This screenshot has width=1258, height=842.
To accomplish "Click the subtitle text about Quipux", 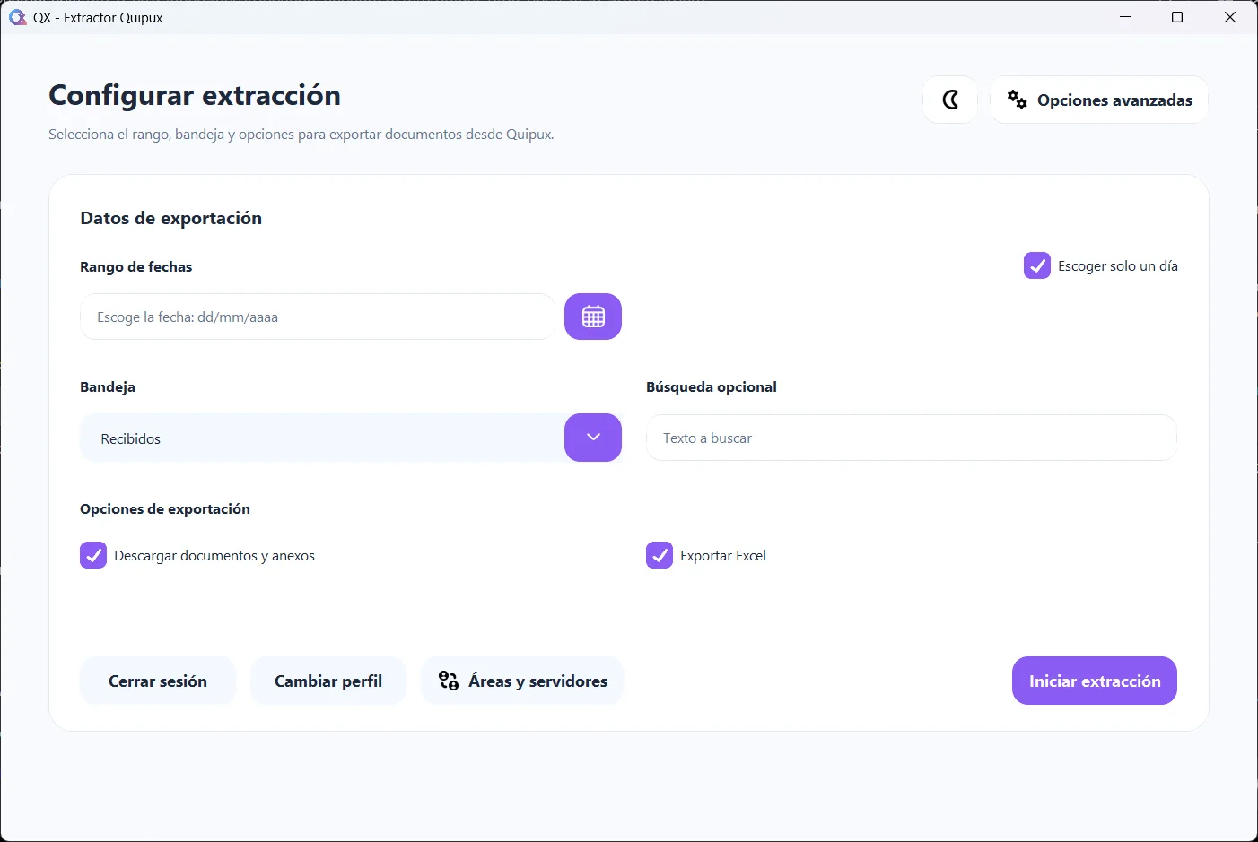I will point(301,135).
